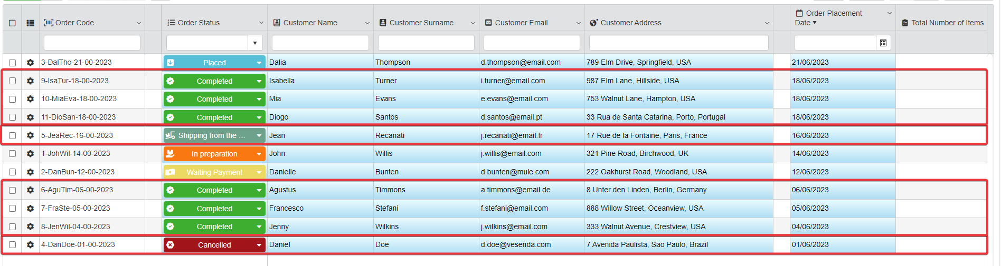Click gear icon for order 10-MiaEva-18-00-2023
This screenshot has width=1001, height=266.
(30, 99)
